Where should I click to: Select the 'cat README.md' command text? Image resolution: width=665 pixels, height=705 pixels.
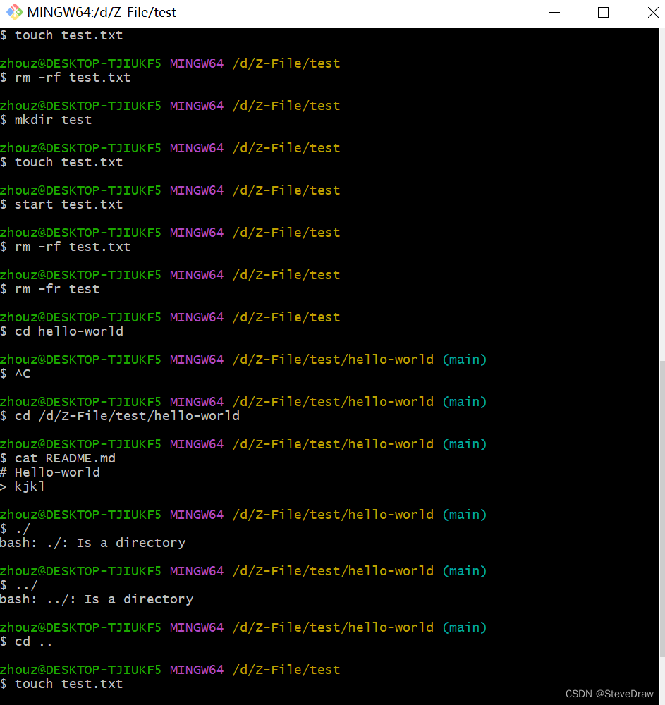click(x=66, y=458)
